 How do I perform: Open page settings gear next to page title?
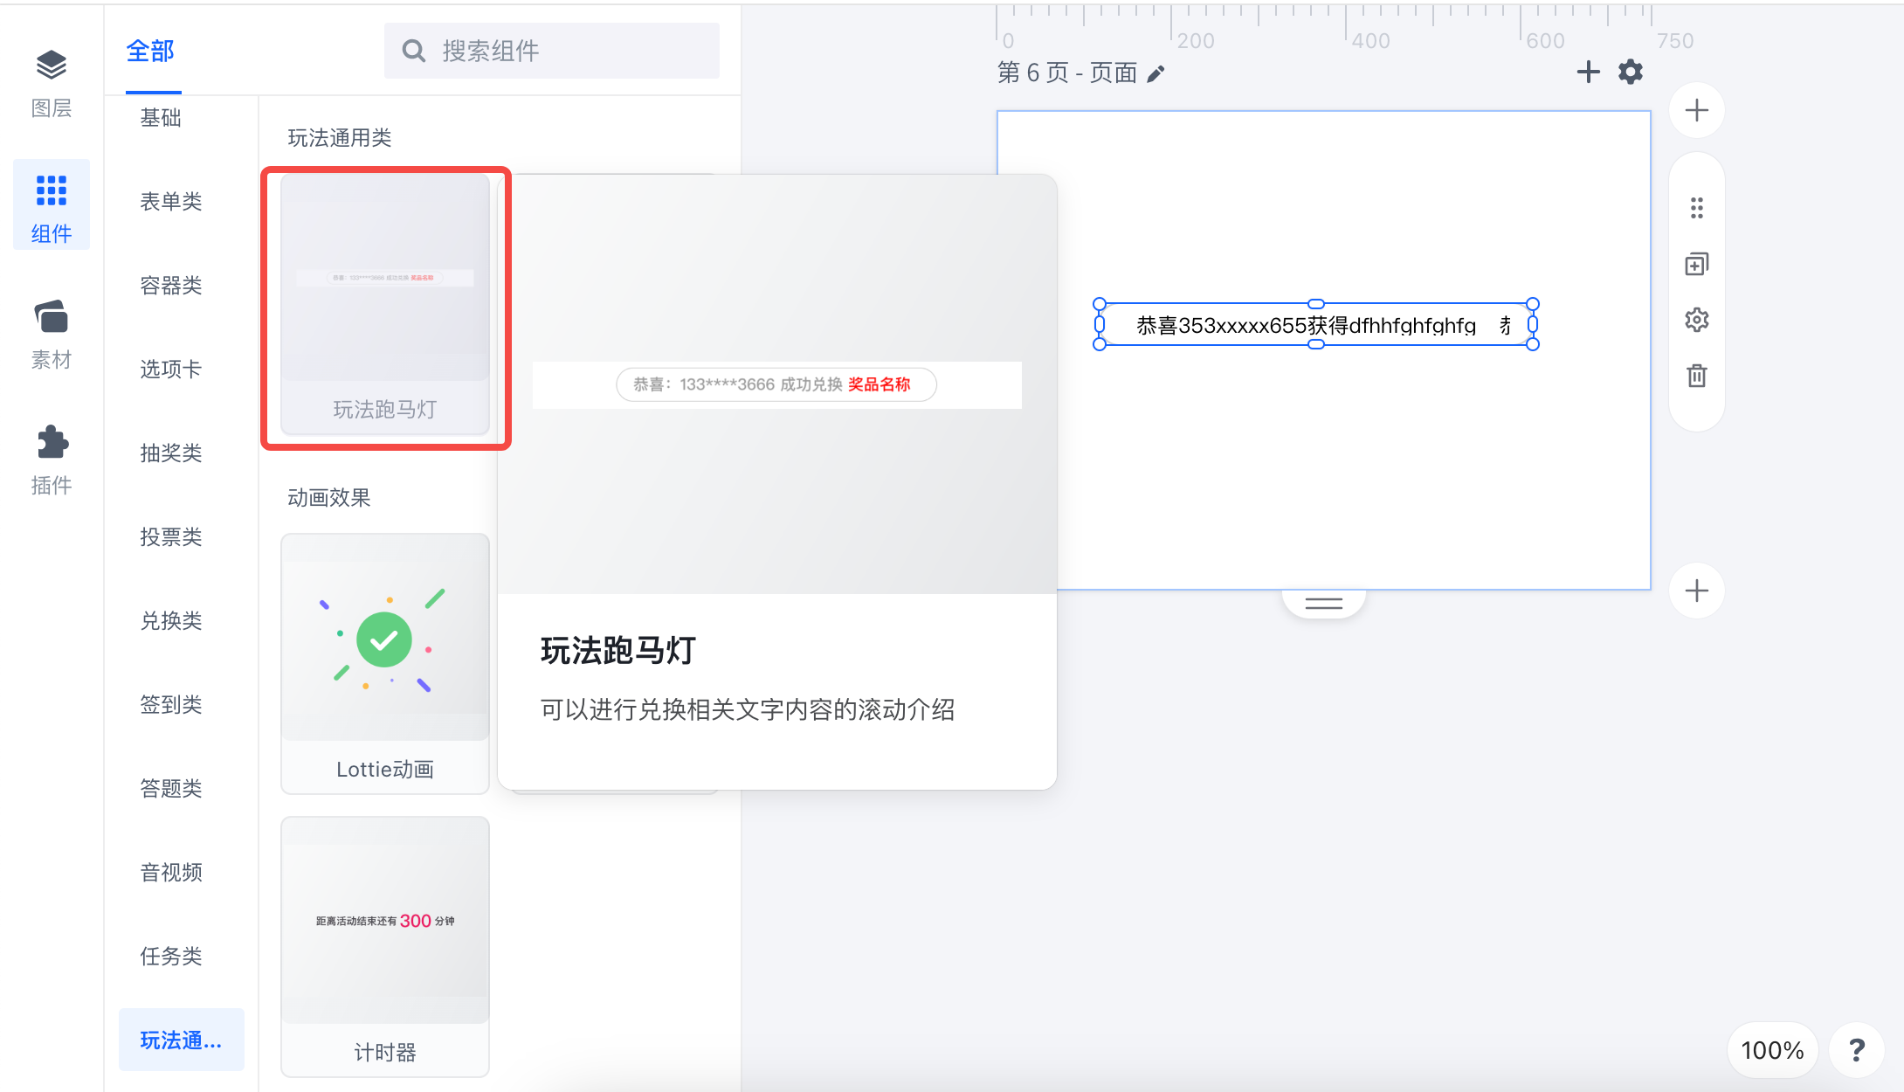(x=1631, y=72)
